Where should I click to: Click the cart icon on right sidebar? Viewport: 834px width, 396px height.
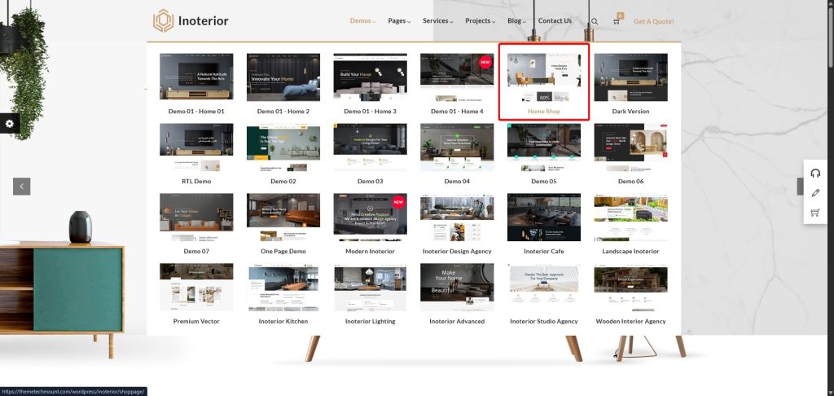(815, 213)
